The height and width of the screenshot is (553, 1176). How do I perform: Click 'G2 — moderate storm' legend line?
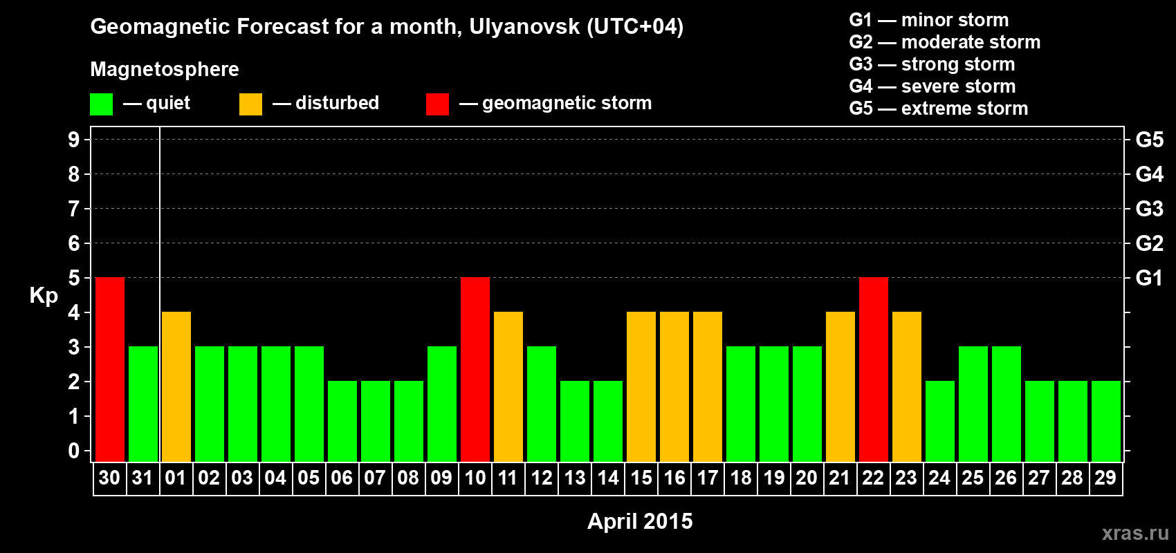tap(945, 42)
